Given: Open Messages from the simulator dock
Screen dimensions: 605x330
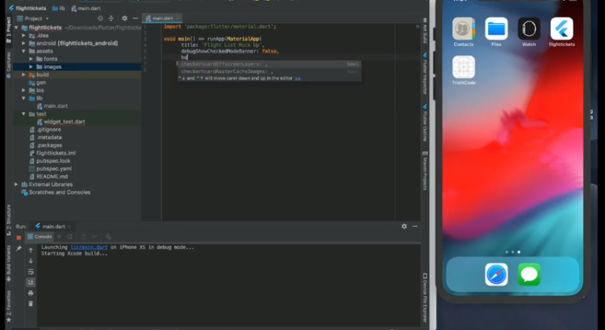Looking at the screenshot, I should click(x=529, y=274).
